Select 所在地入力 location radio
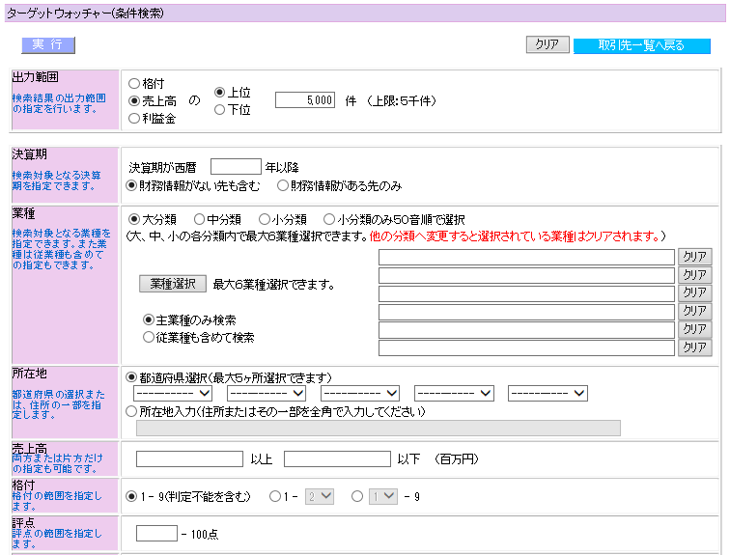730x555 pixels. (131, 411)
